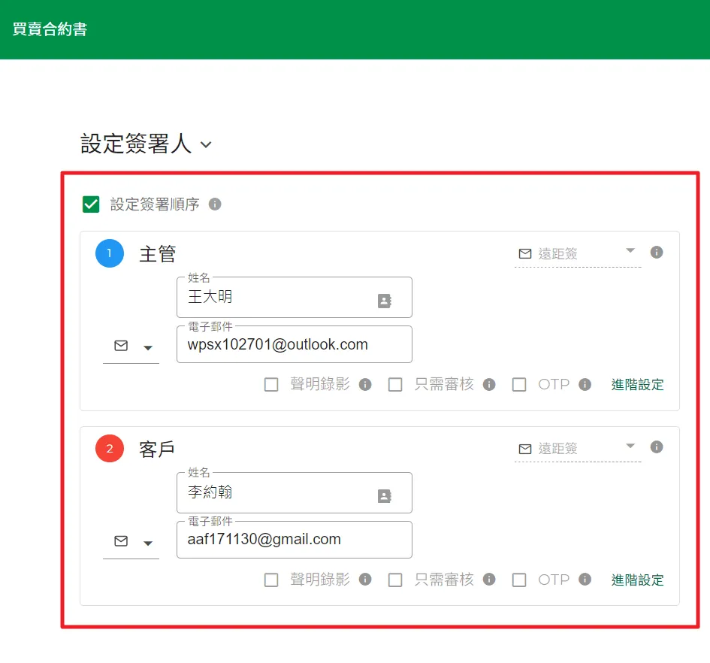Screen dimensions: 710x663
Task: Open mail type dropdown beside 主管 email
Action: click(x=131, y=347)
